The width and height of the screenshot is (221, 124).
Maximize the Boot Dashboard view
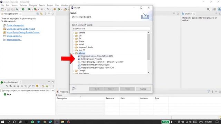point(52,82)
